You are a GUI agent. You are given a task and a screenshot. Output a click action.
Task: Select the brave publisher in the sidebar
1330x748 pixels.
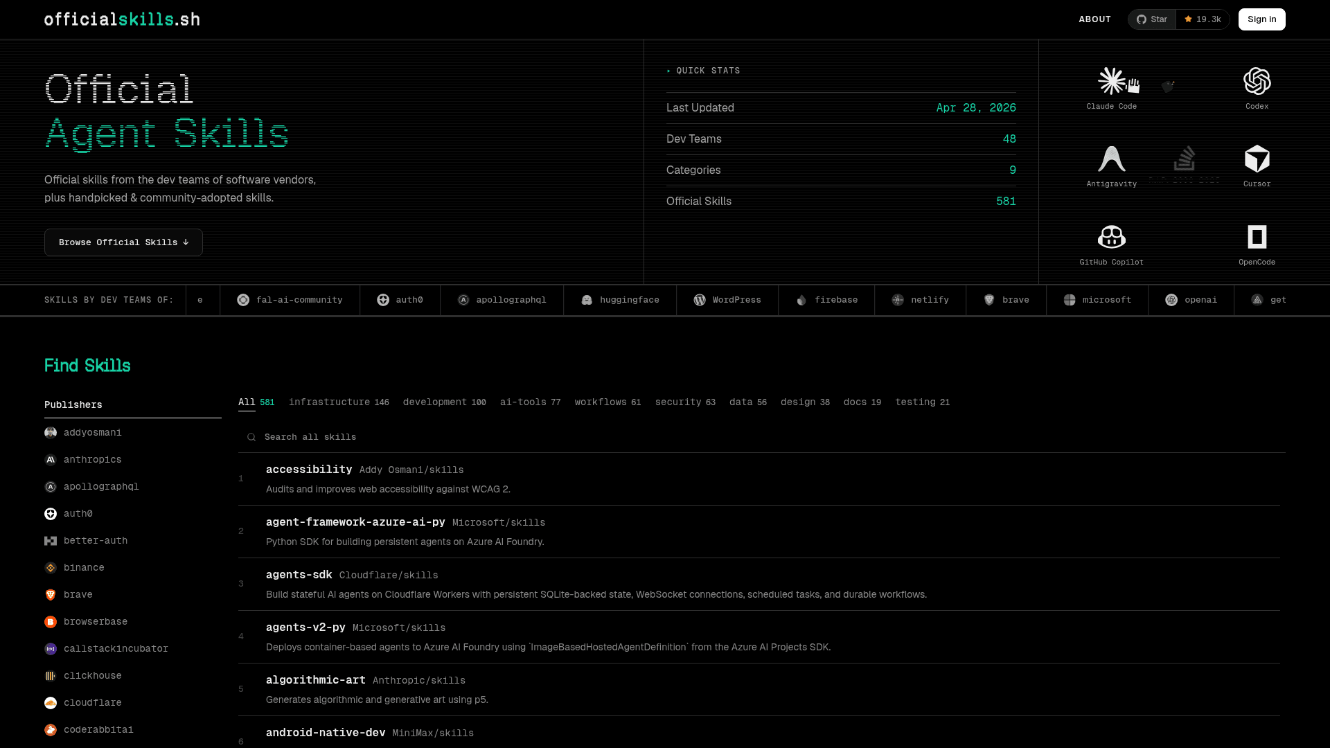pyautogui.click(x=78, y=595)
